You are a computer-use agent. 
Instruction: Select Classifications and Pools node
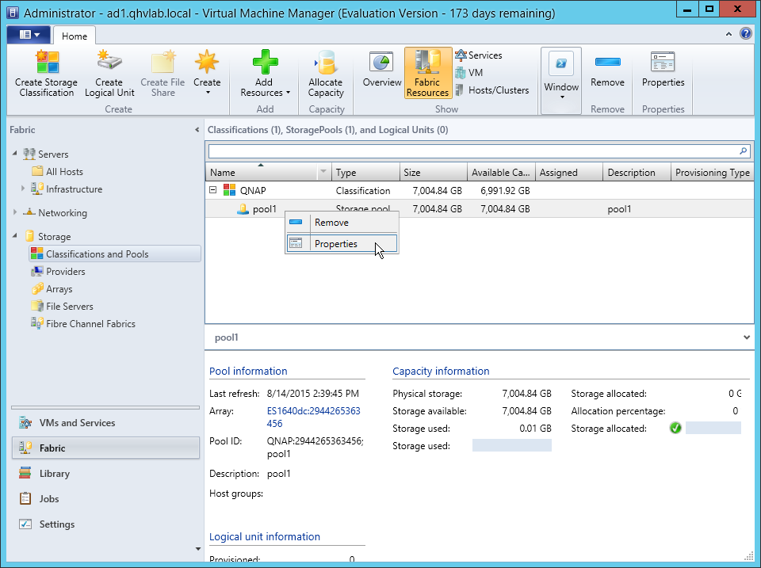[x=114, y=254]
